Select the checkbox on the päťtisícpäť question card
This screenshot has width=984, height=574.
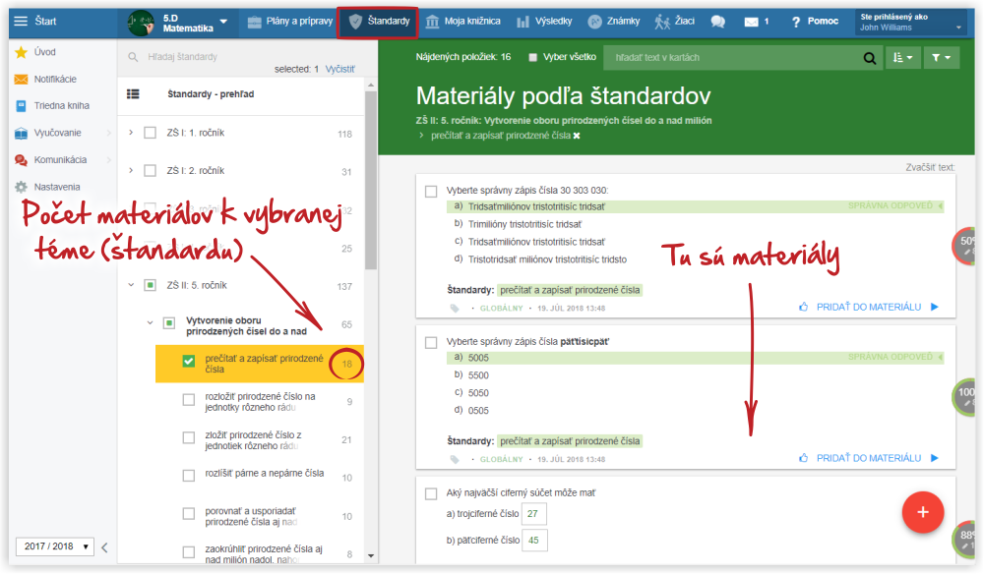coord(431,343)
